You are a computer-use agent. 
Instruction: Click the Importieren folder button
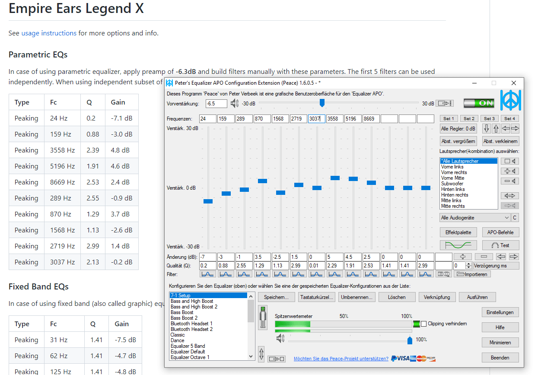[472, 274]
